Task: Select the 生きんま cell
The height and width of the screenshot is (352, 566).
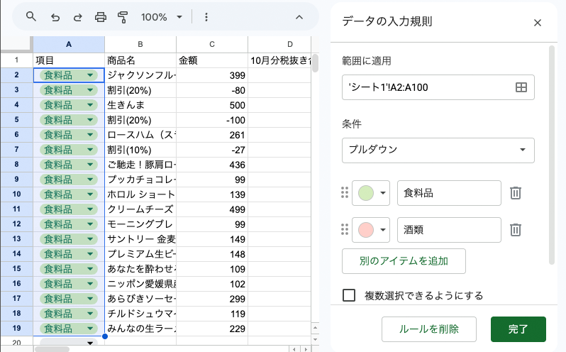Action: coord(140,105)
